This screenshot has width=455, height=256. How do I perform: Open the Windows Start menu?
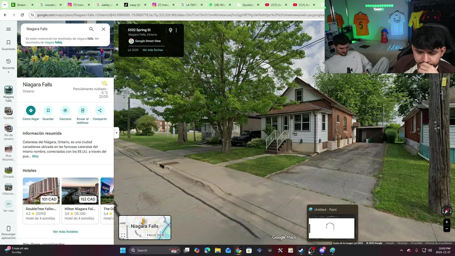[123, 250]
